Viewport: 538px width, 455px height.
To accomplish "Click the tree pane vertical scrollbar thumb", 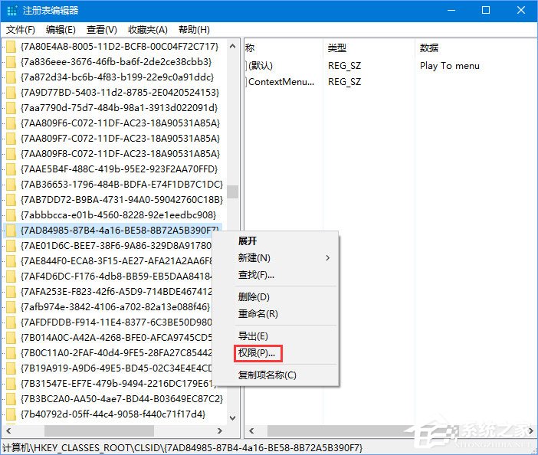I will pos(233,191).
